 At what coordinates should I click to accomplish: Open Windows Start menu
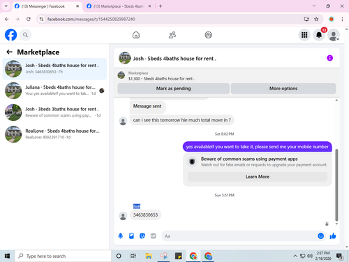7,256
